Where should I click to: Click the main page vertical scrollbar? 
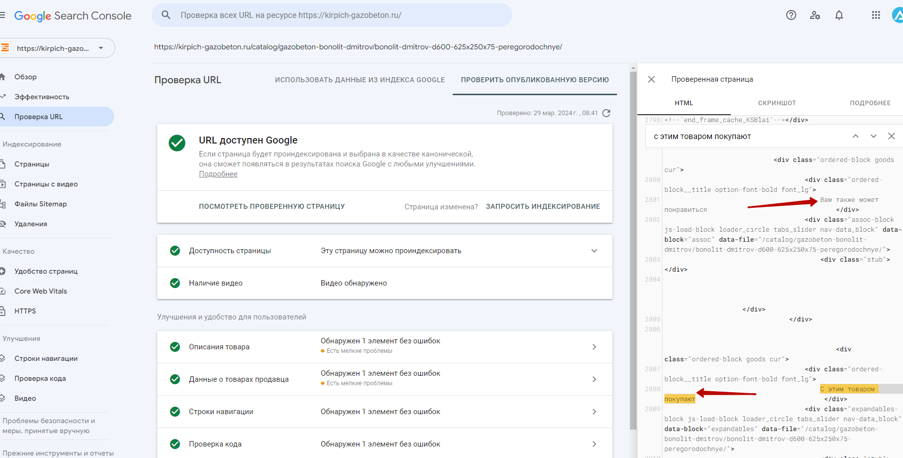tap(633, 249)
